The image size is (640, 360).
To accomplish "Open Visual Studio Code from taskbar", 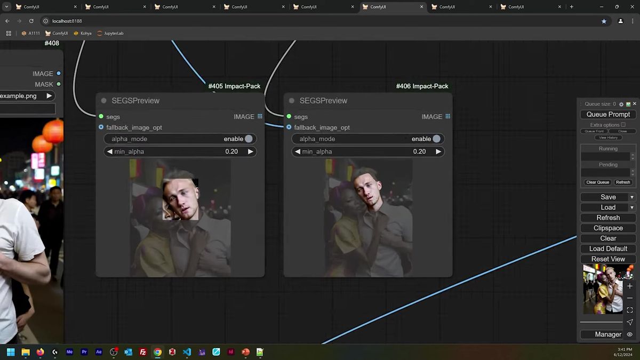I will pos(187,352).
